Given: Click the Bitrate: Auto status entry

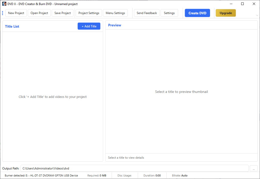Looking at the screenshot, I should pyautogui.click(x=180, y=175).
